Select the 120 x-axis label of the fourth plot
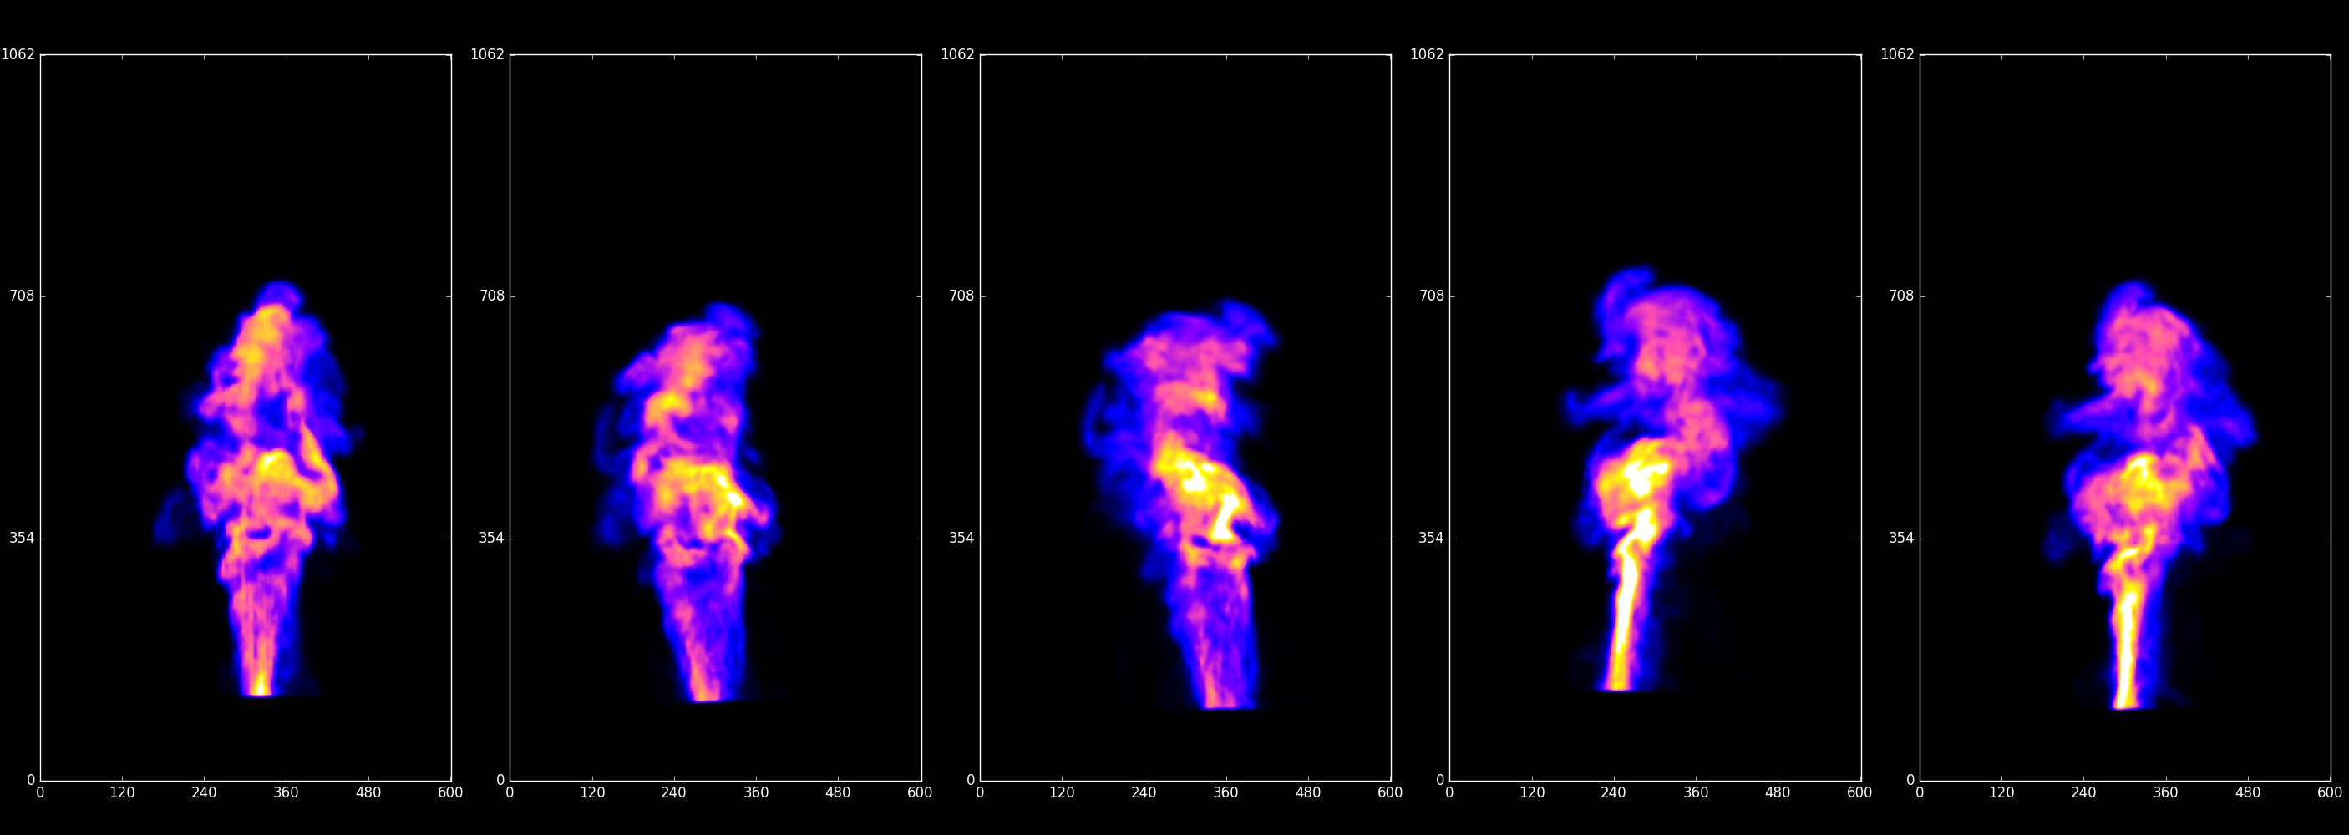The height and width of the screenshot is (835, 2349). [1532, 793]
